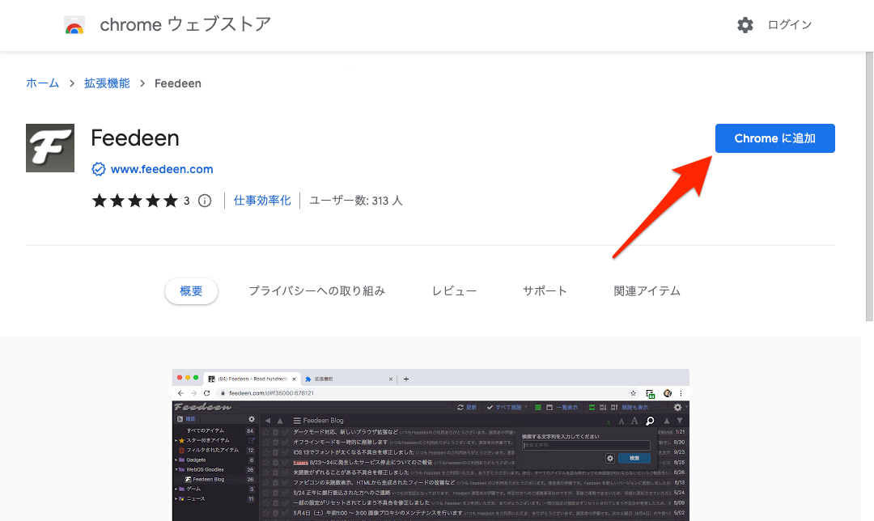
Task: Click ログイン to sign in
Action: 789,25
